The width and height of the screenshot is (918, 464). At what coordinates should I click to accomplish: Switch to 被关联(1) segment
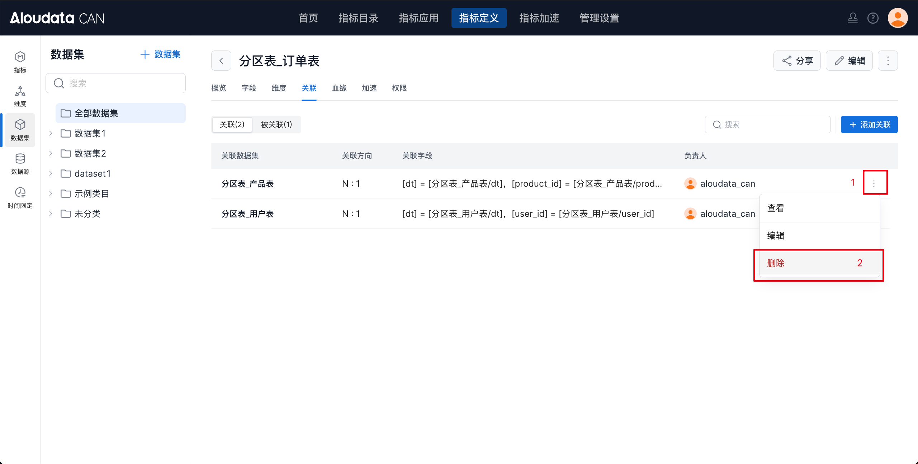[x=276, y=124]
